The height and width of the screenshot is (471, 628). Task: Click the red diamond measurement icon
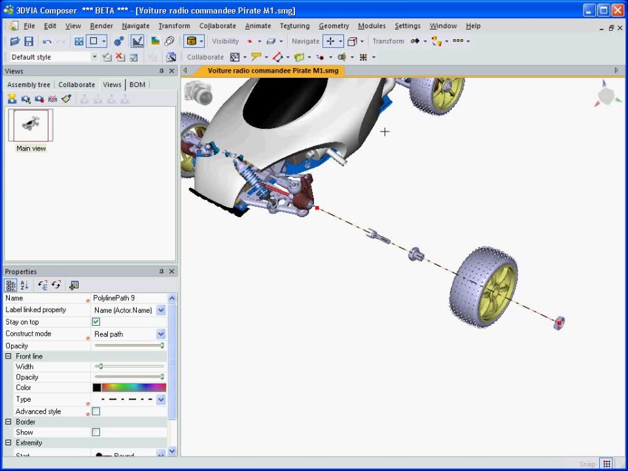tap(277, 58)
